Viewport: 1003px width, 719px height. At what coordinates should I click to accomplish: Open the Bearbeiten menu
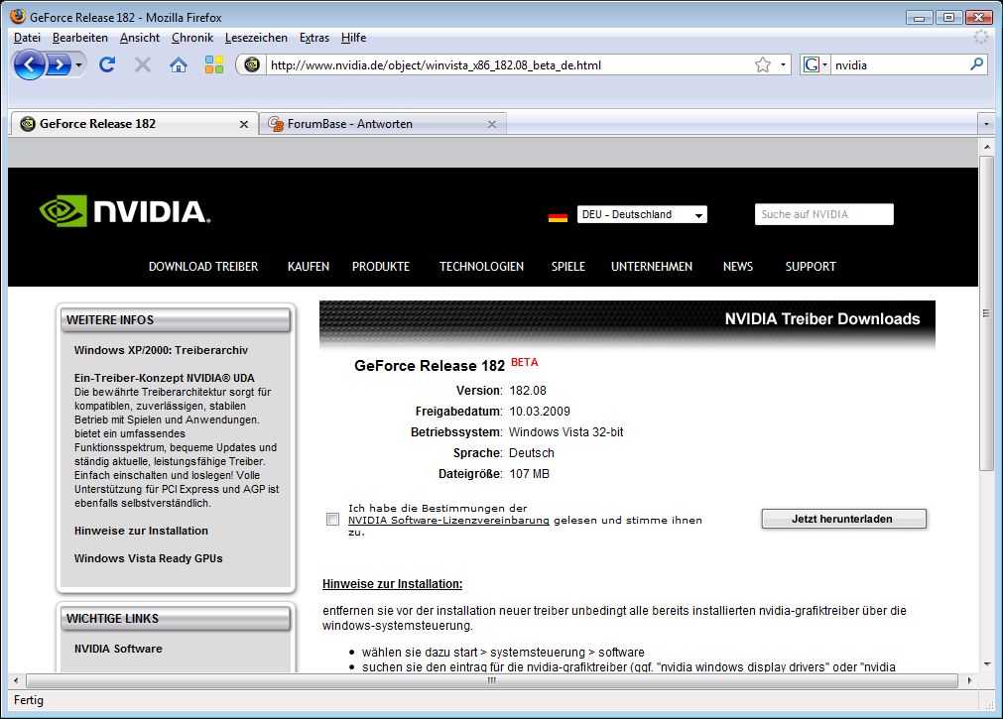click(80, 38)
